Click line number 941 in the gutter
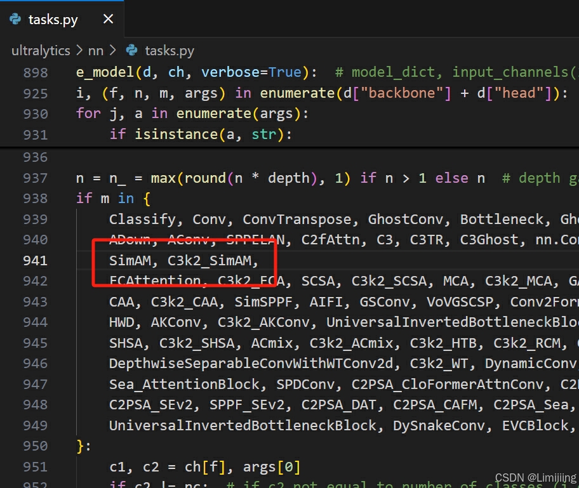This screenshot has height=488, width=579. click(x=36, y=261)
